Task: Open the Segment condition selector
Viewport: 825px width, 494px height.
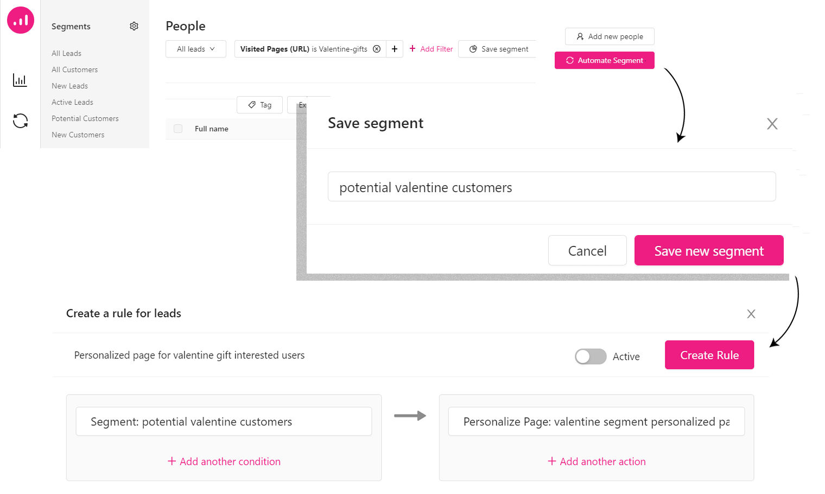Action: tap(224, 421)
